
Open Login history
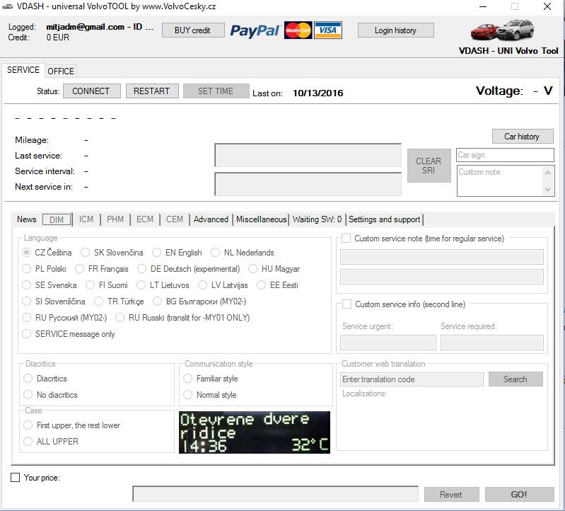tap(396, 30)
